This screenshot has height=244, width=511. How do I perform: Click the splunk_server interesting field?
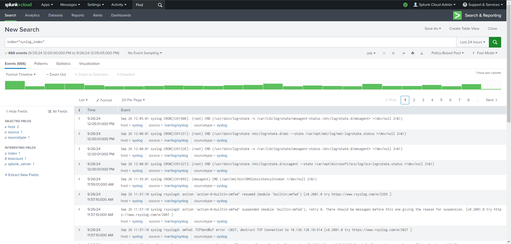coord(19,164)
